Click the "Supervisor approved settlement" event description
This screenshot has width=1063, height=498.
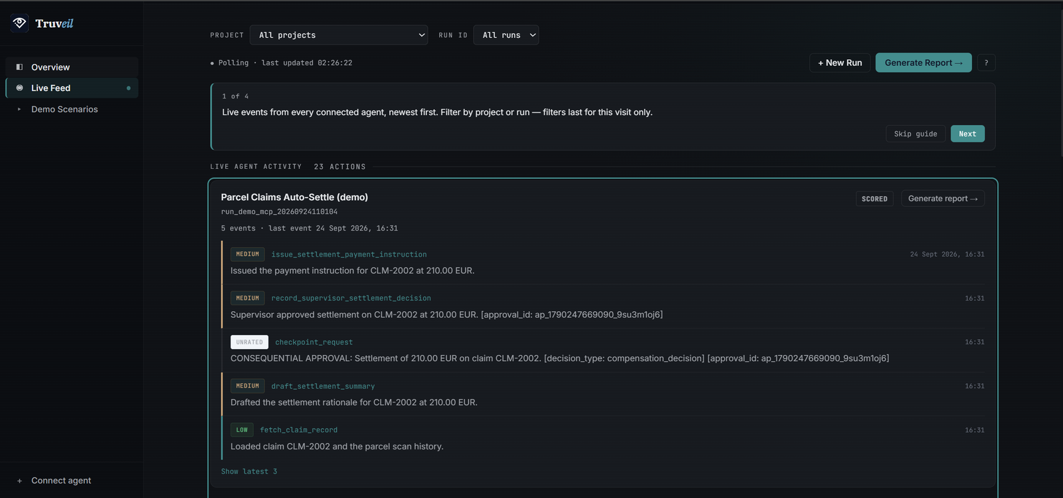pos(446,314)
